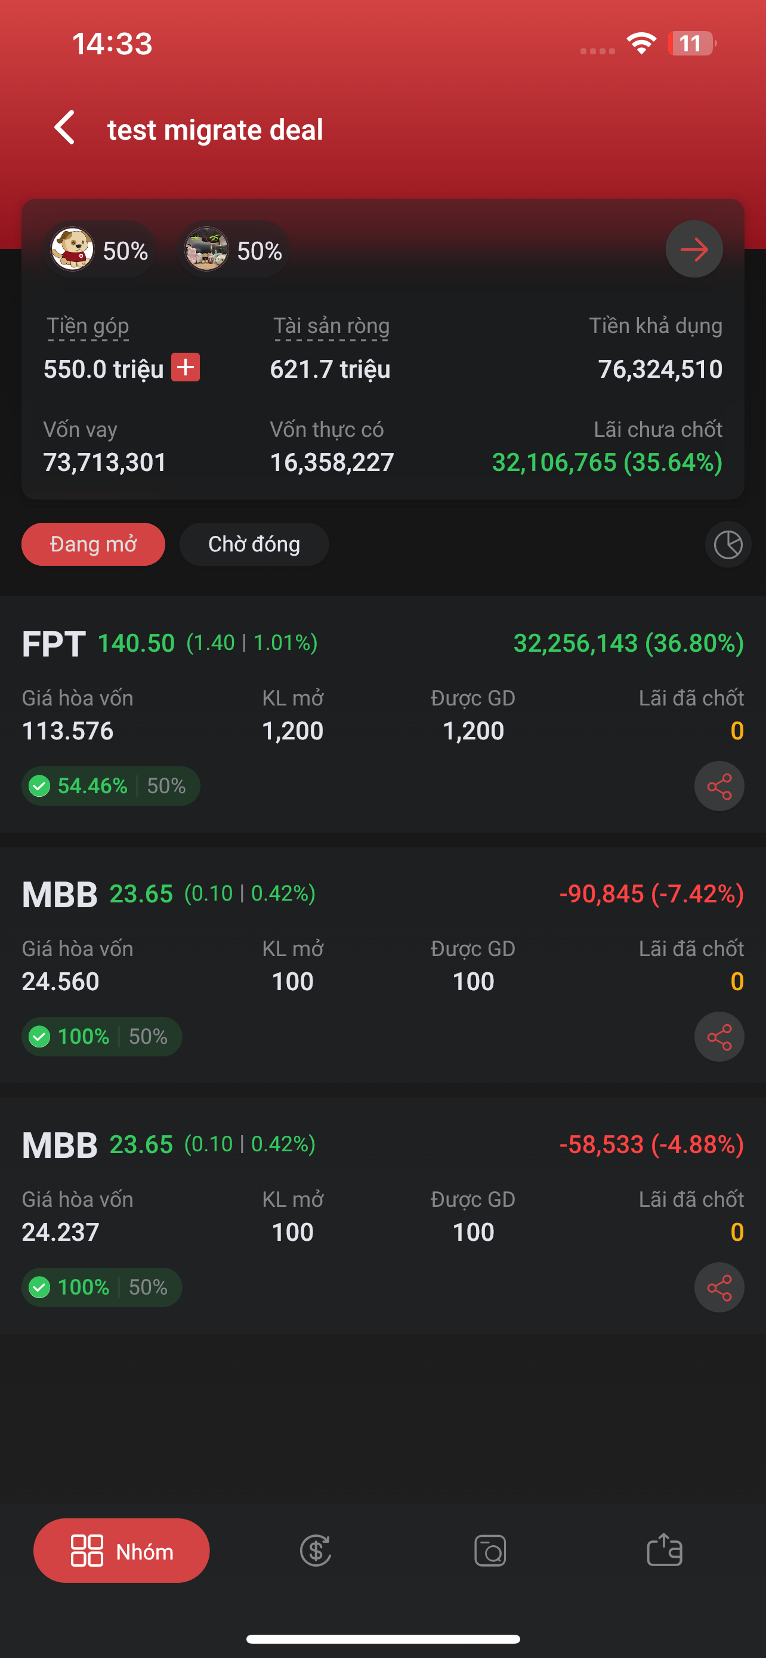Open the FPT ticker symbol row
The width and height of the screenshot is (766, 1658).
coord(54,643)
